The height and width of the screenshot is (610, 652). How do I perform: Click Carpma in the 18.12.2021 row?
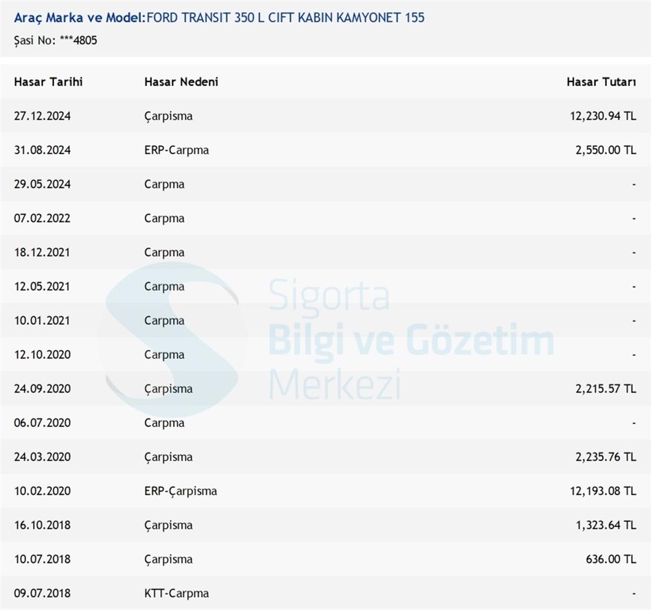pos(164,252)
